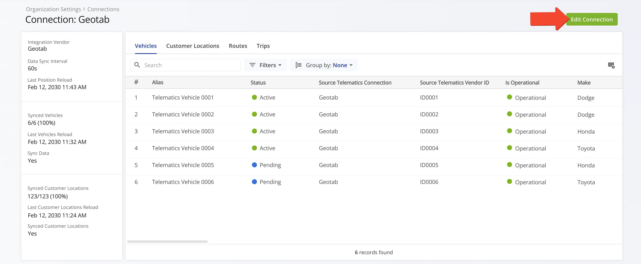Click the green Active dot for Vehicle 0001

point(254,97)
